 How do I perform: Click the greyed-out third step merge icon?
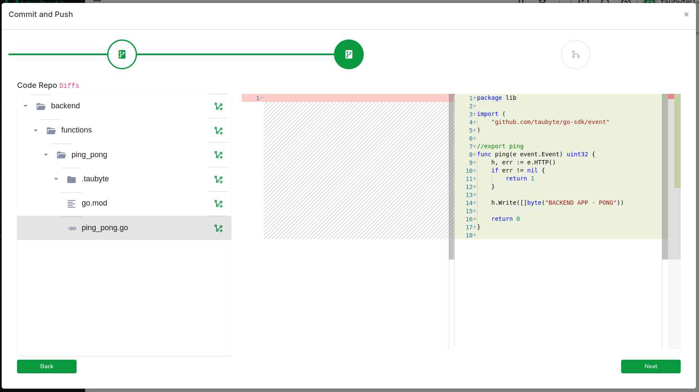pyautogui.click(x=576, y=54)
